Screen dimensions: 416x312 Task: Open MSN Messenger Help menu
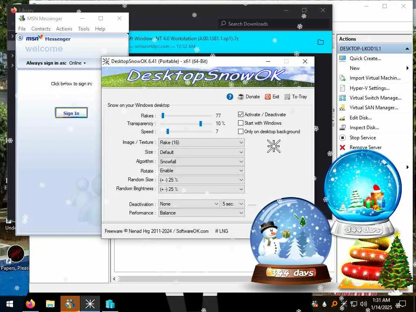point(100,29)
